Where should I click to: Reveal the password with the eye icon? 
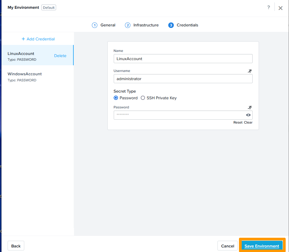[x=248, y=115]
